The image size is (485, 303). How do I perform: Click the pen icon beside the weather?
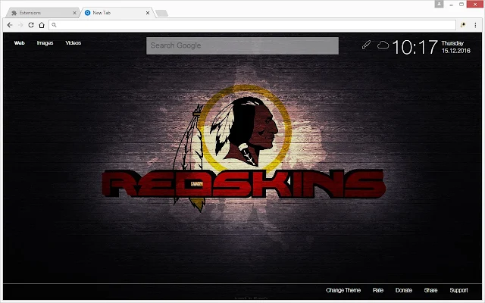click(366, 45)
